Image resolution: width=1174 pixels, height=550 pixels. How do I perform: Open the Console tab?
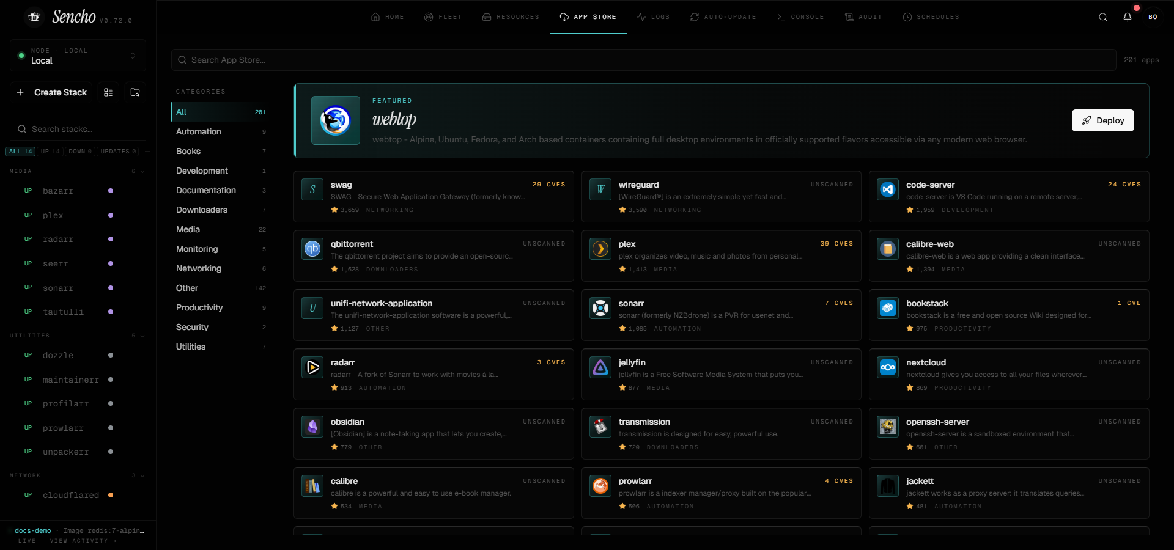[800, 17]
